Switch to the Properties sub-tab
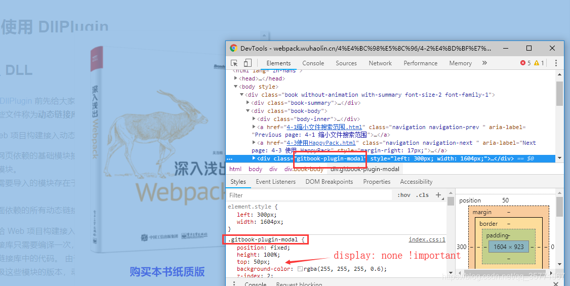Viewport: 570px width, 286px height. (377, 181)
